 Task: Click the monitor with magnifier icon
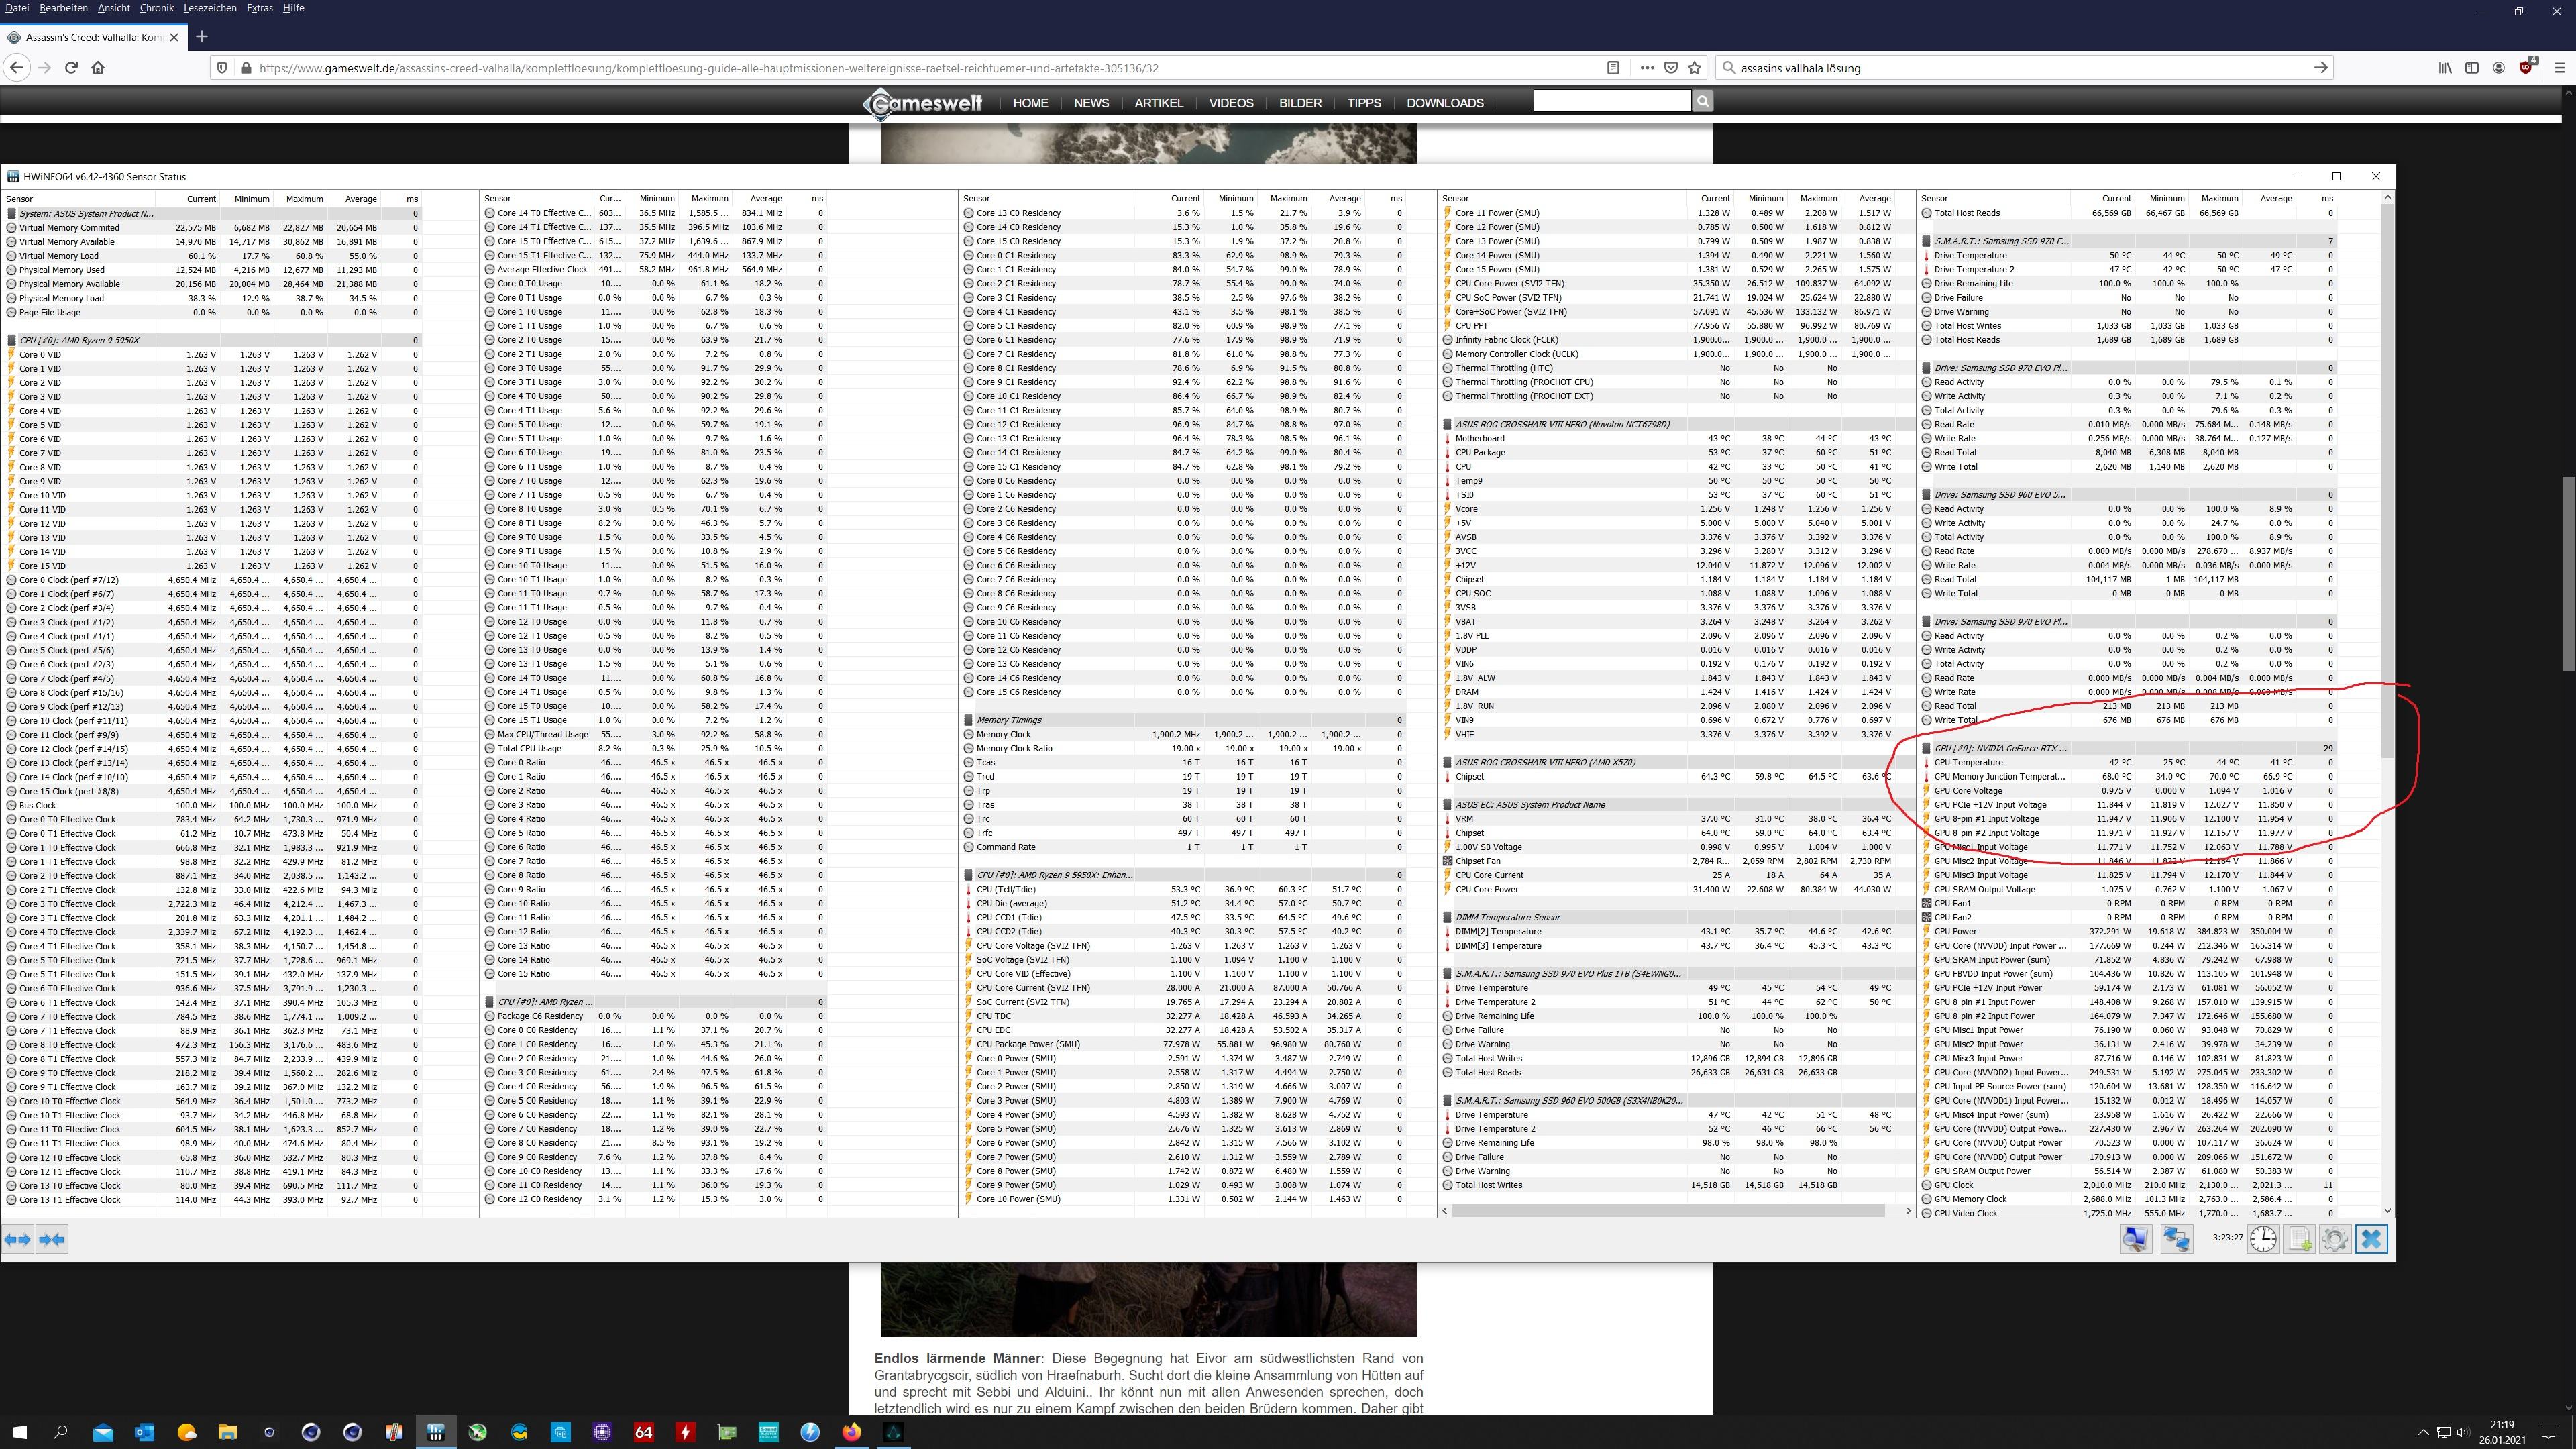tap(2135, 1239)
